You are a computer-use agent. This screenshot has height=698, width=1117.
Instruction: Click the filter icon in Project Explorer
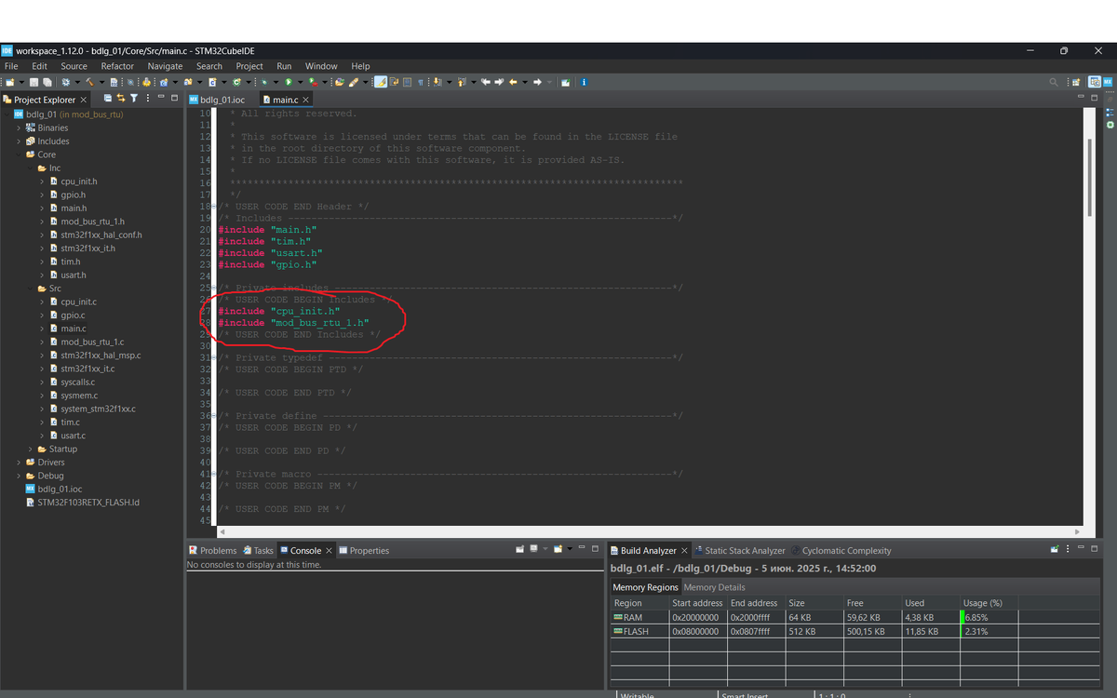(x=133, y=98)
